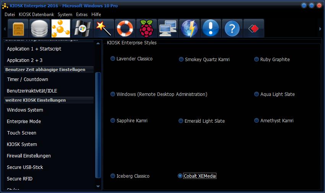Click the sidebar vertical scrollbar thumb
325x193 pixels.
tap(98, 125)
